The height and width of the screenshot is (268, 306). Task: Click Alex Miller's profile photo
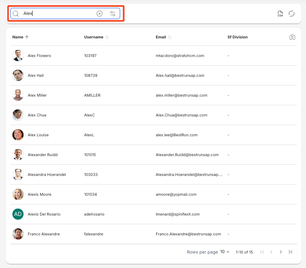coord(18,95)
